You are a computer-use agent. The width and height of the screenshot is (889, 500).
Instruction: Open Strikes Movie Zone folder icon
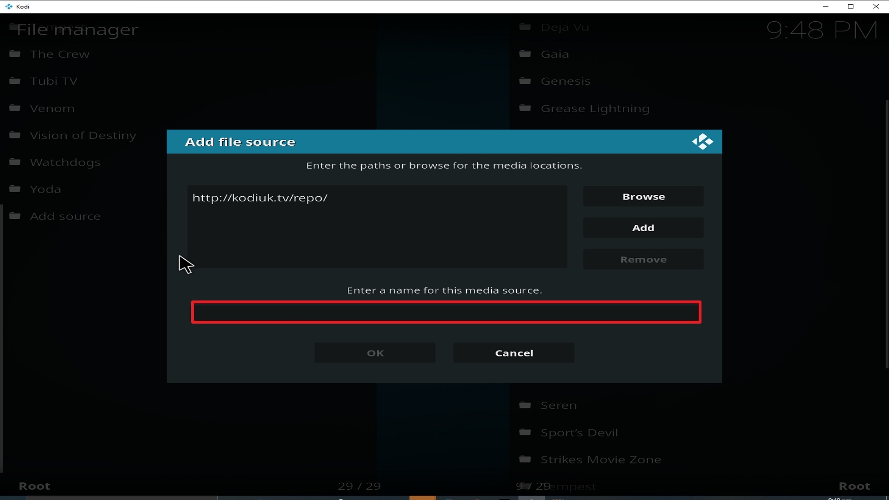pyautogui.click(x=525, y=459)
